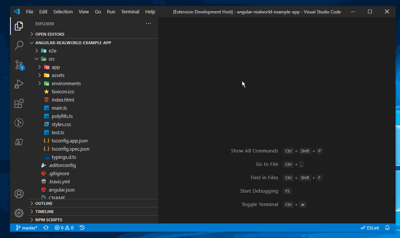Screen dimensions: 400x238
Task: Open the View menu
Action: click(x=84, y=12)
